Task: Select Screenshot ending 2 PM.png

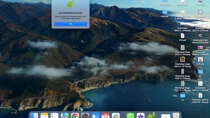Action: click(200, 24)
